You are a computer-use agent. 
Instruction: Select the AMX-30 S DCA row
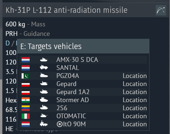83,60
